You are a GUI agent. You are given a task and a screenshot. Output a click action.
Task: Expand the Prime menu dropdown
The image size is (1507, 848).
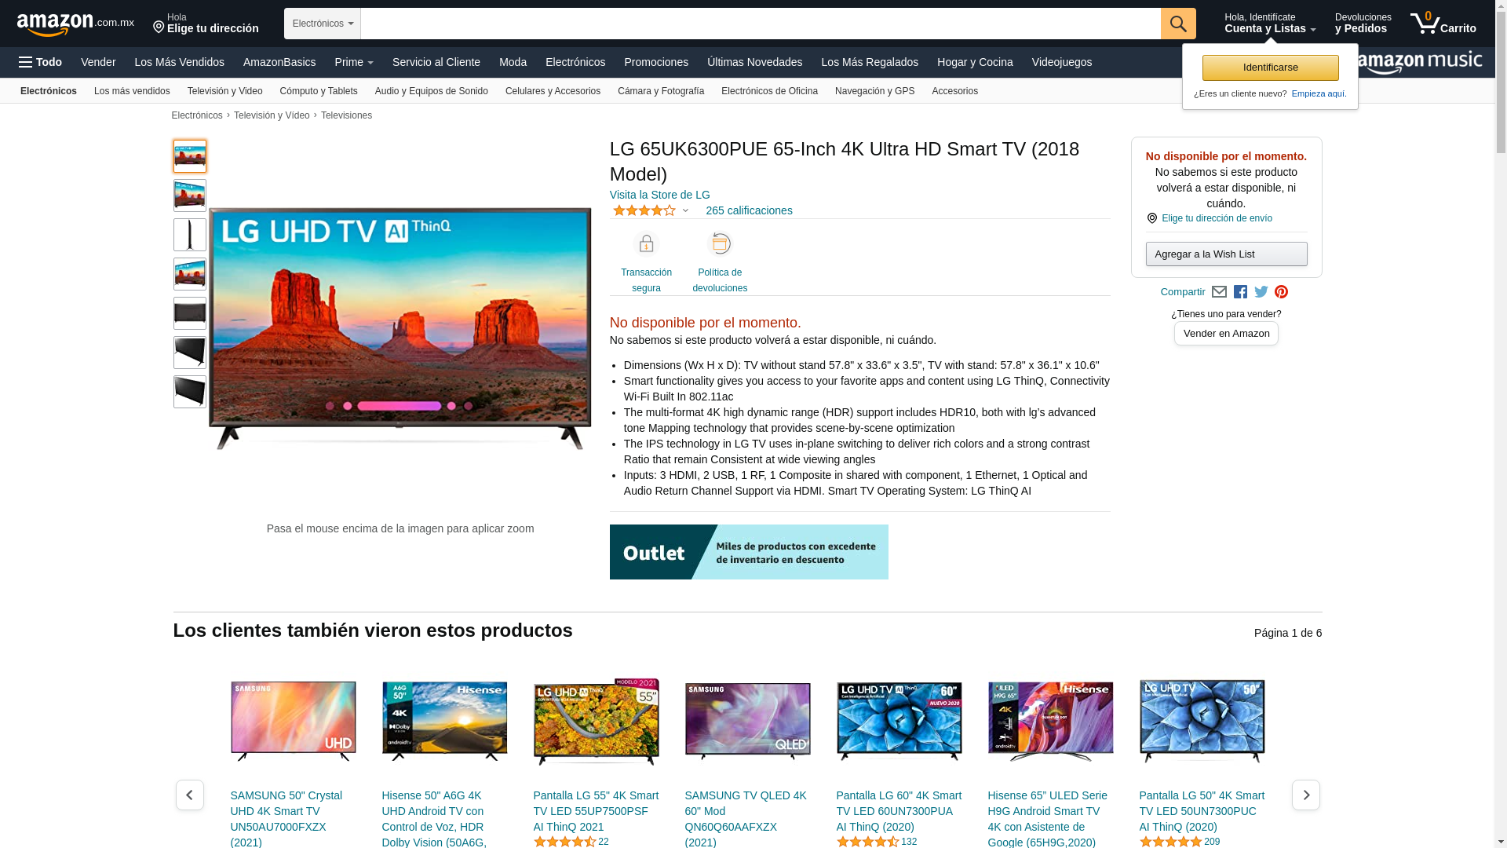point(354,62)
